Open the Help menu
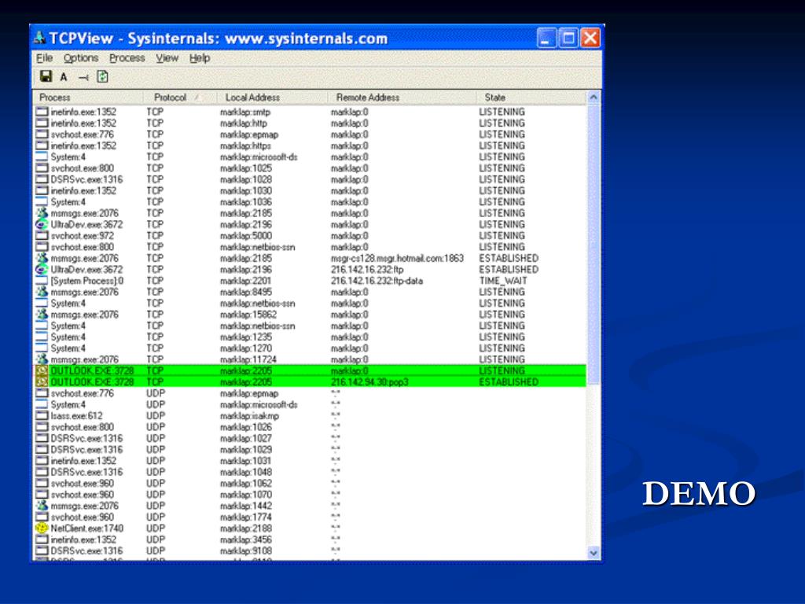 coord(200,58)
